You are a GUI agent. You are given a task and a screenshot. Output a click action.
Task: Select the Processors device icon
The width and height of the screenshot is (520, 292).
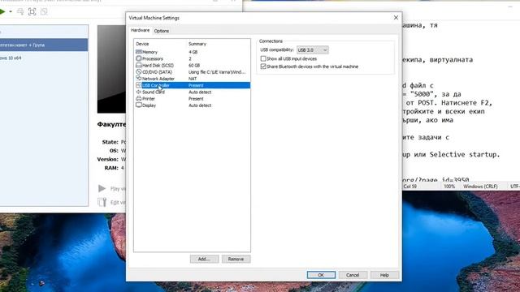click(x=139, y=58)
